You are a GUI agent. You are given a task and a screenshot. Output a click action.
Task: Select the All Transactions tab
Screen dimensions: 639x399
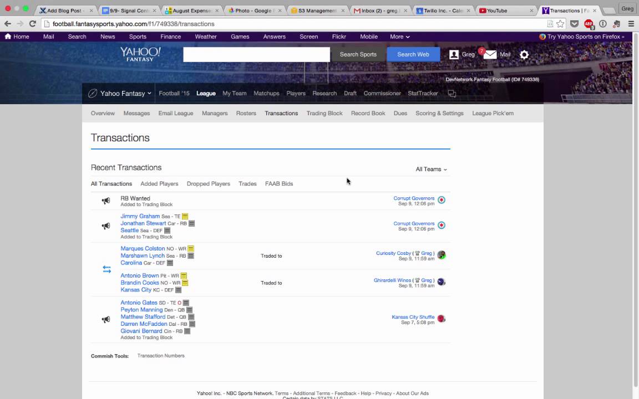pyautogui.click(x=111, y=183)
